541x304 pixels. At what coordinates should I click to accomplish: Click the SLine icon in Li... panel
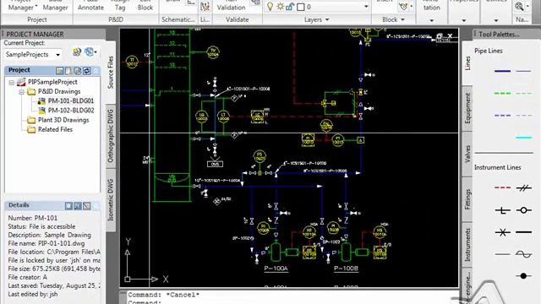(x=205, y=6)
